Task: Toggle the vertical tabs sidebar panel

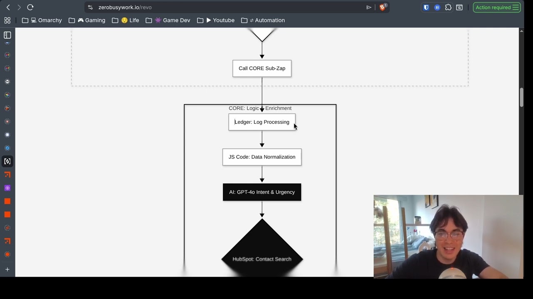Action: coord(7,35)
